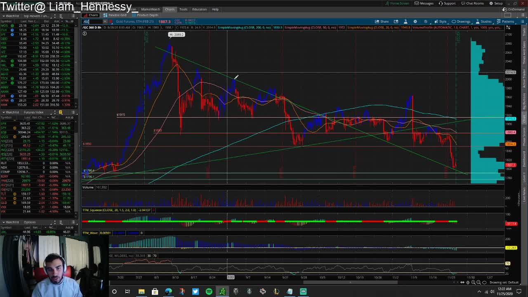This screenshot has height=297, width=528.
Task: Click the ellipse drawing tool icon below chart
Action: coord(483,283)
